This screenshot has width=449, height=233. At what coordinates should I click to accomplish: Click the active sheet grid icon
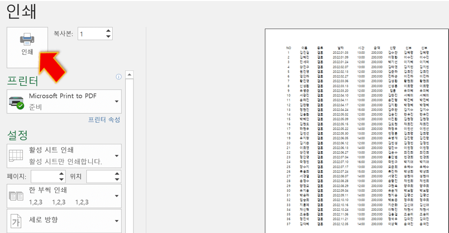click(x=16, y=156)
